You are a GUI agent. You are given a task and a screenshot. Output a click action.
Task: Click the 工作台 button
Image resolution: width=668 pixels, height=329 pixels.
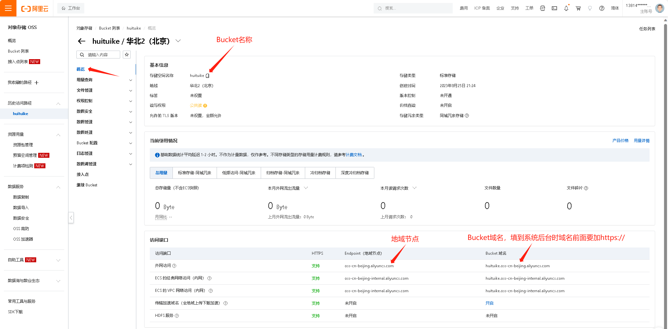click(71, 8)
